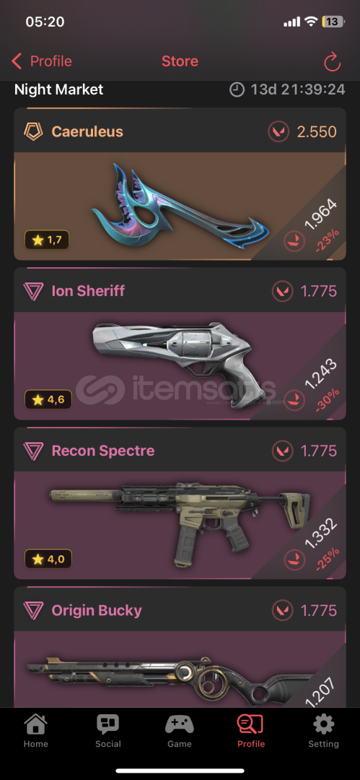Tap the Recon Spectre 4,0 star rating
The image size is (360, 780).
point(48,558)
